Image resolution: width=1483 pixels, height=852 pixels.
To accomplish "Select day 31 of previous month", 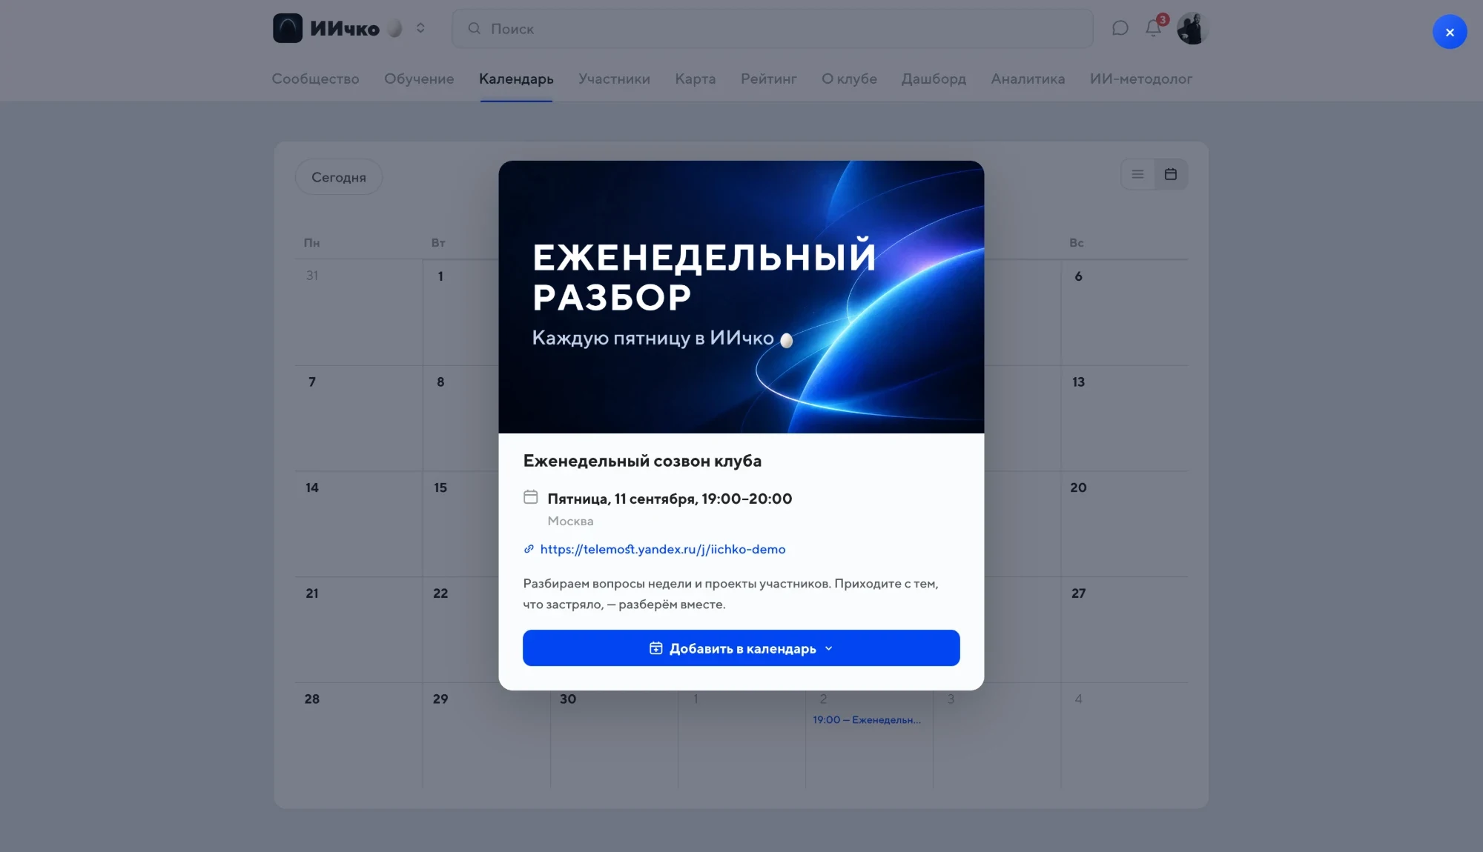I will point(312,276).
